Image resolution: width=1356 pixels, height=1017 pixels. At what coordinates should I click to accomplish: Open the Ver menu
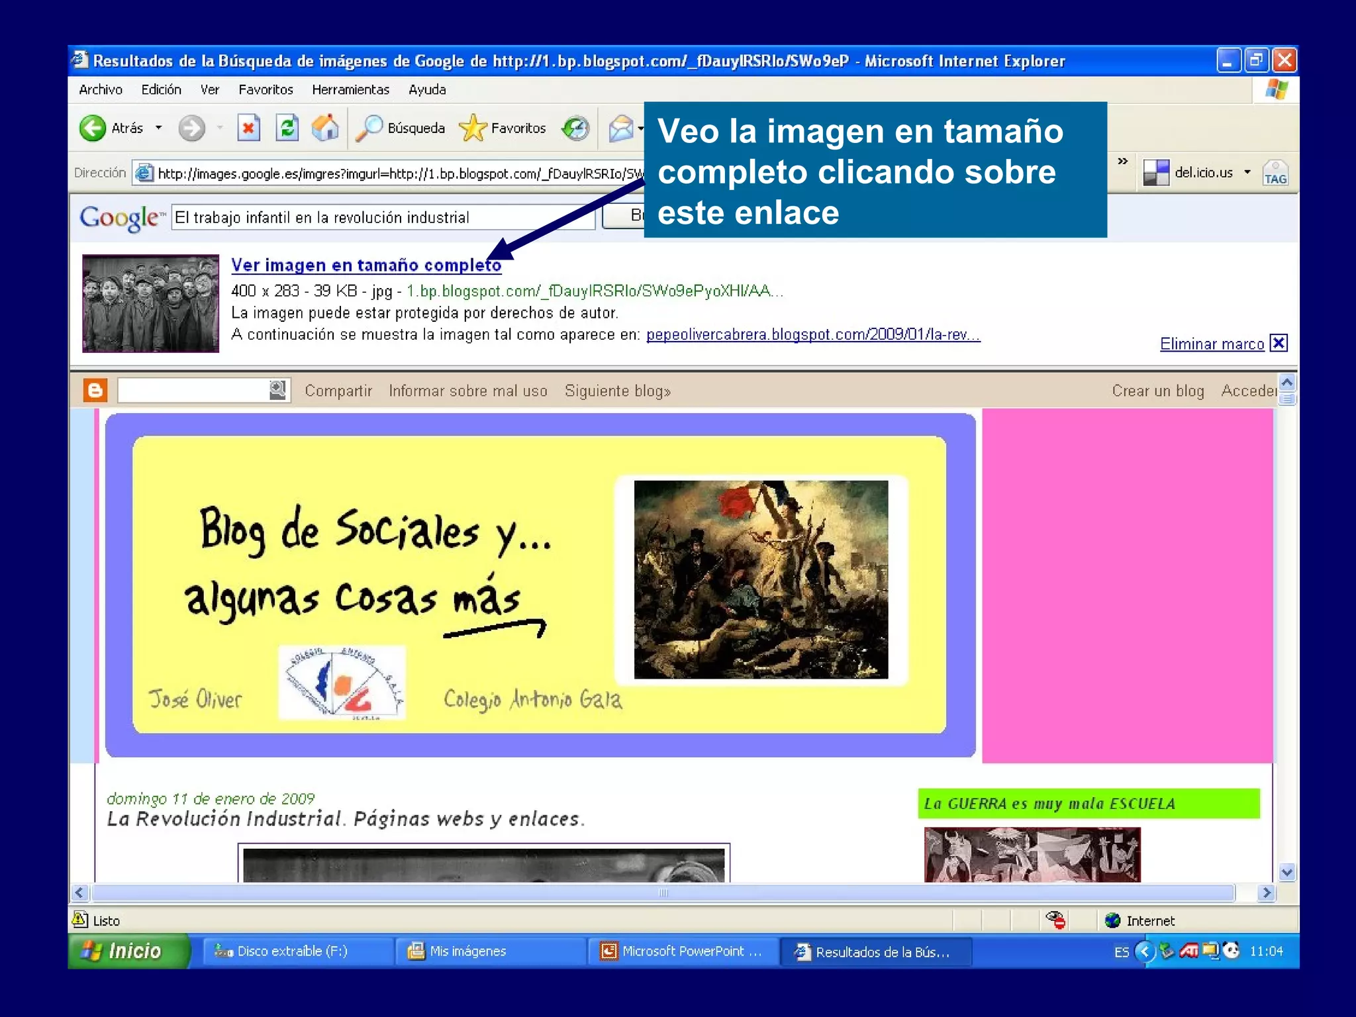[210, 89]
